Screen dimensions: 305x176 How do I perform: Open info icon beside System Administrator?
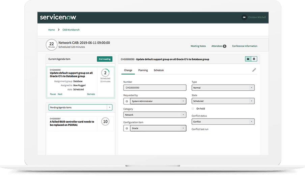coord(127,101)
